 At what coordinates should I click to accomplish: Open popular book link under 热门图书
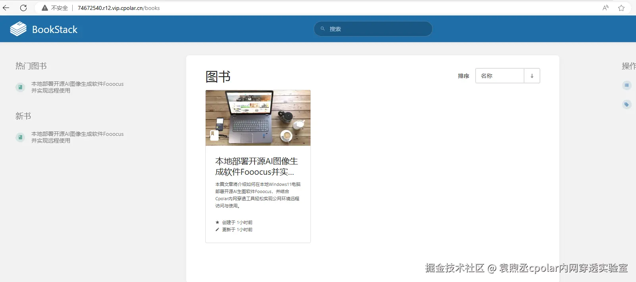click(77, 87)
